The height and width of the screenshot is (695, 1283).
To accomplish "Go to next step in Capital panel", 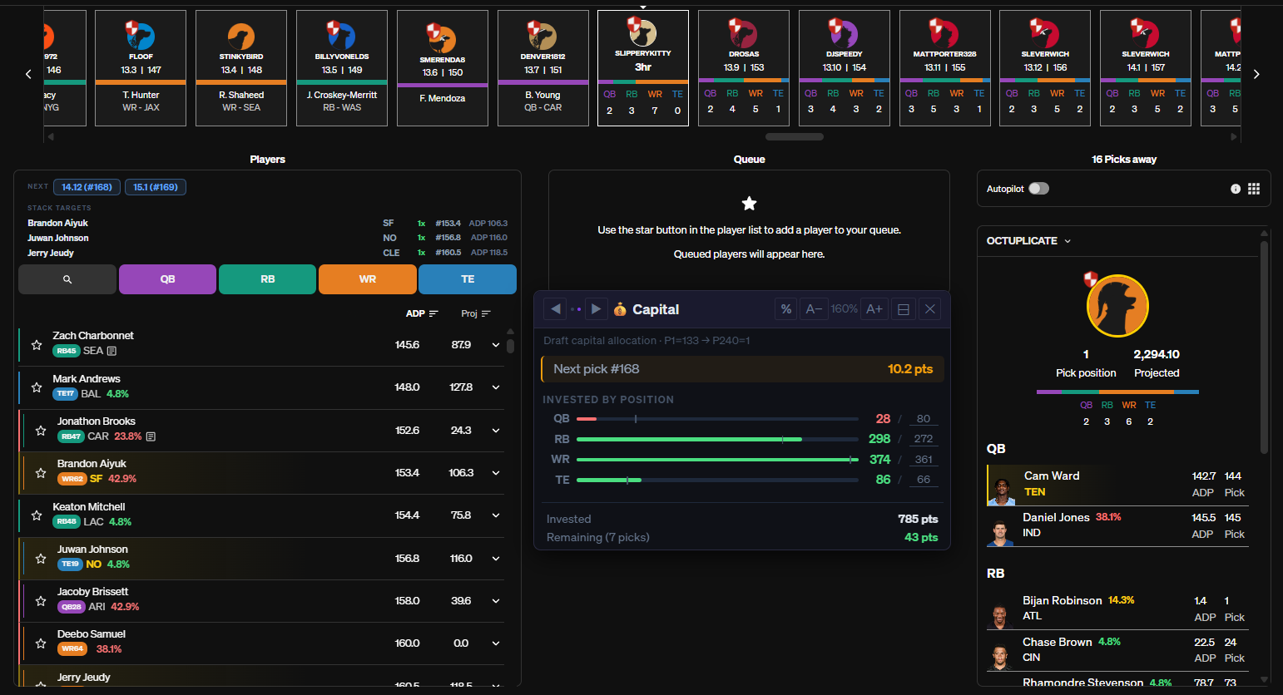I will [596, 308].
